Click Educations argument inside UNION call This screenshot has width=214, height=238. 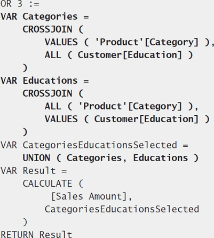pos(161,158)
